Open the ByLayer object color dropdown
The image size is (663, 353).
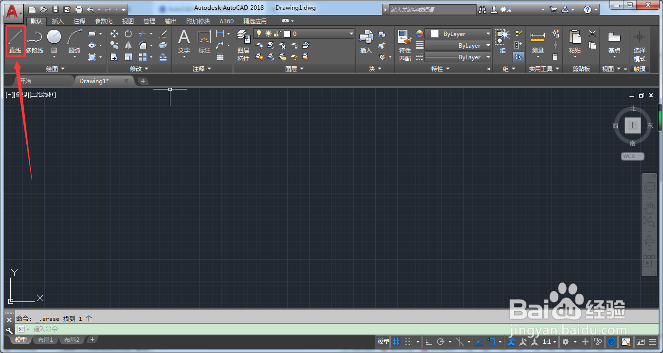click(458, 34)
